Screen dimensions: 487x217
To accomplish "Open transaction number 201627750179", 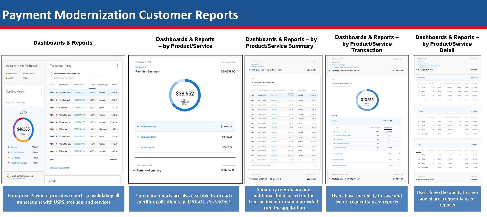I will tap(80, 115).
